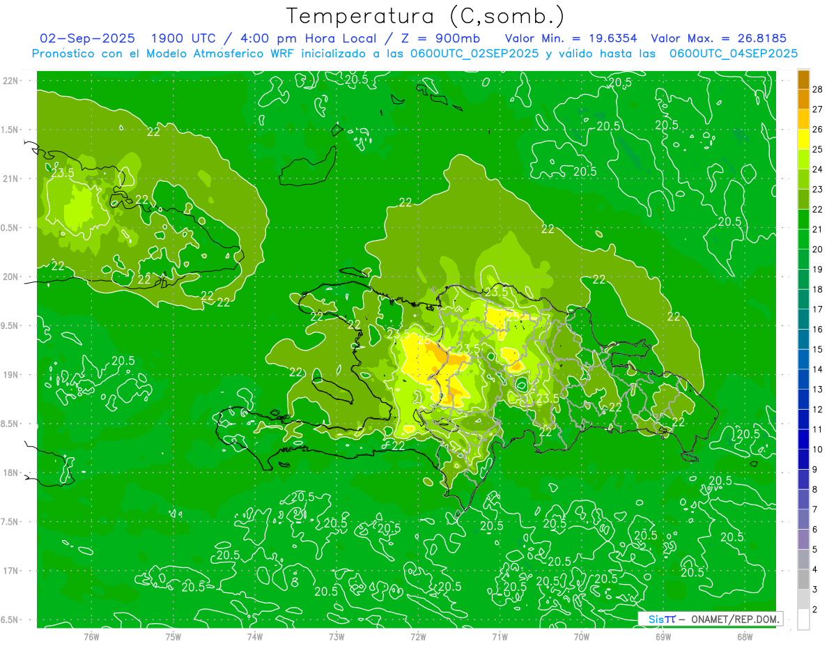The height and width of the screenshot is (646, 836).
Task: Click the "69W" longitude label
Action: point(663,636)
